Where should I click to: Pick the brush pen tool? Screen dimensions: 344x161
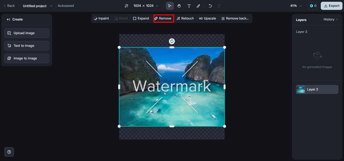pos(198,6)
